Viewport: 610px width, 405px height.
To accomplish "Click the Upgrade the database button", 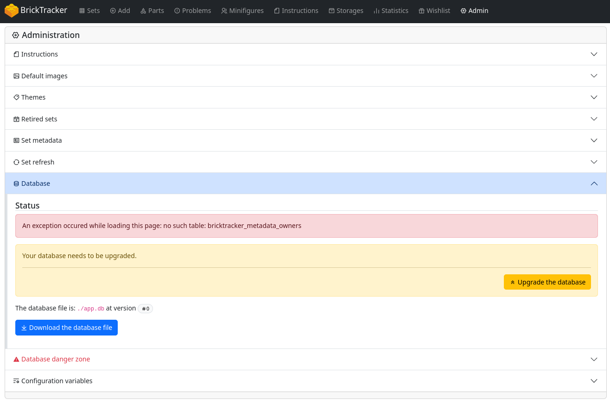I will (x=547, y=282).
